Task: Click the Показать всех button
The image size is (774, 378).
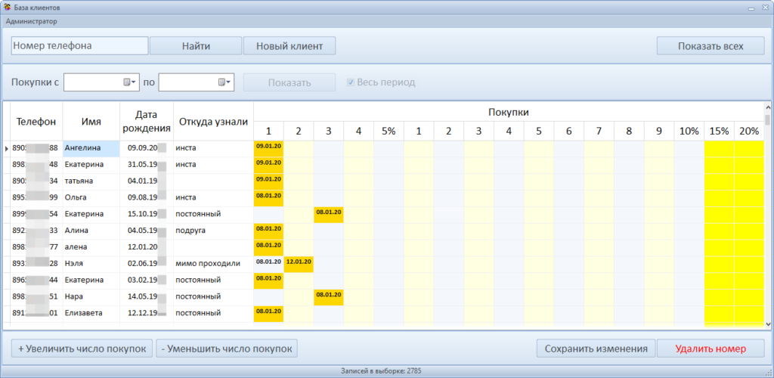Action: tap(711, 46)
